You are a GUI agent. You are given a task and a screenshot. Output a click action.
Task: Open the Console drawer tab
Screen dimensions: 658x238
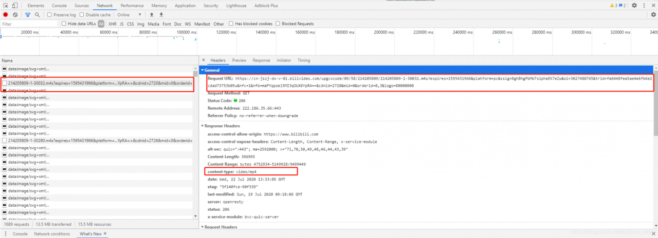click(x=20, y=234)
